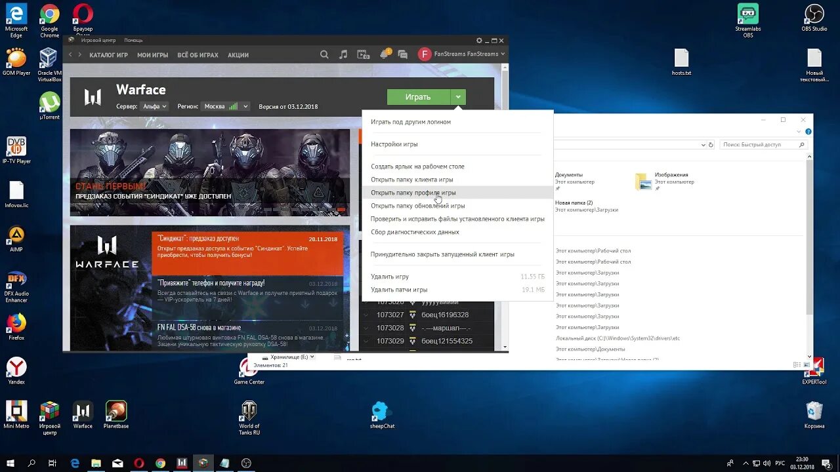Image resolution: width=840 pixels, height=472 pixels.
Task: Click the Warface logo in the game header
Action: (93, 98)
